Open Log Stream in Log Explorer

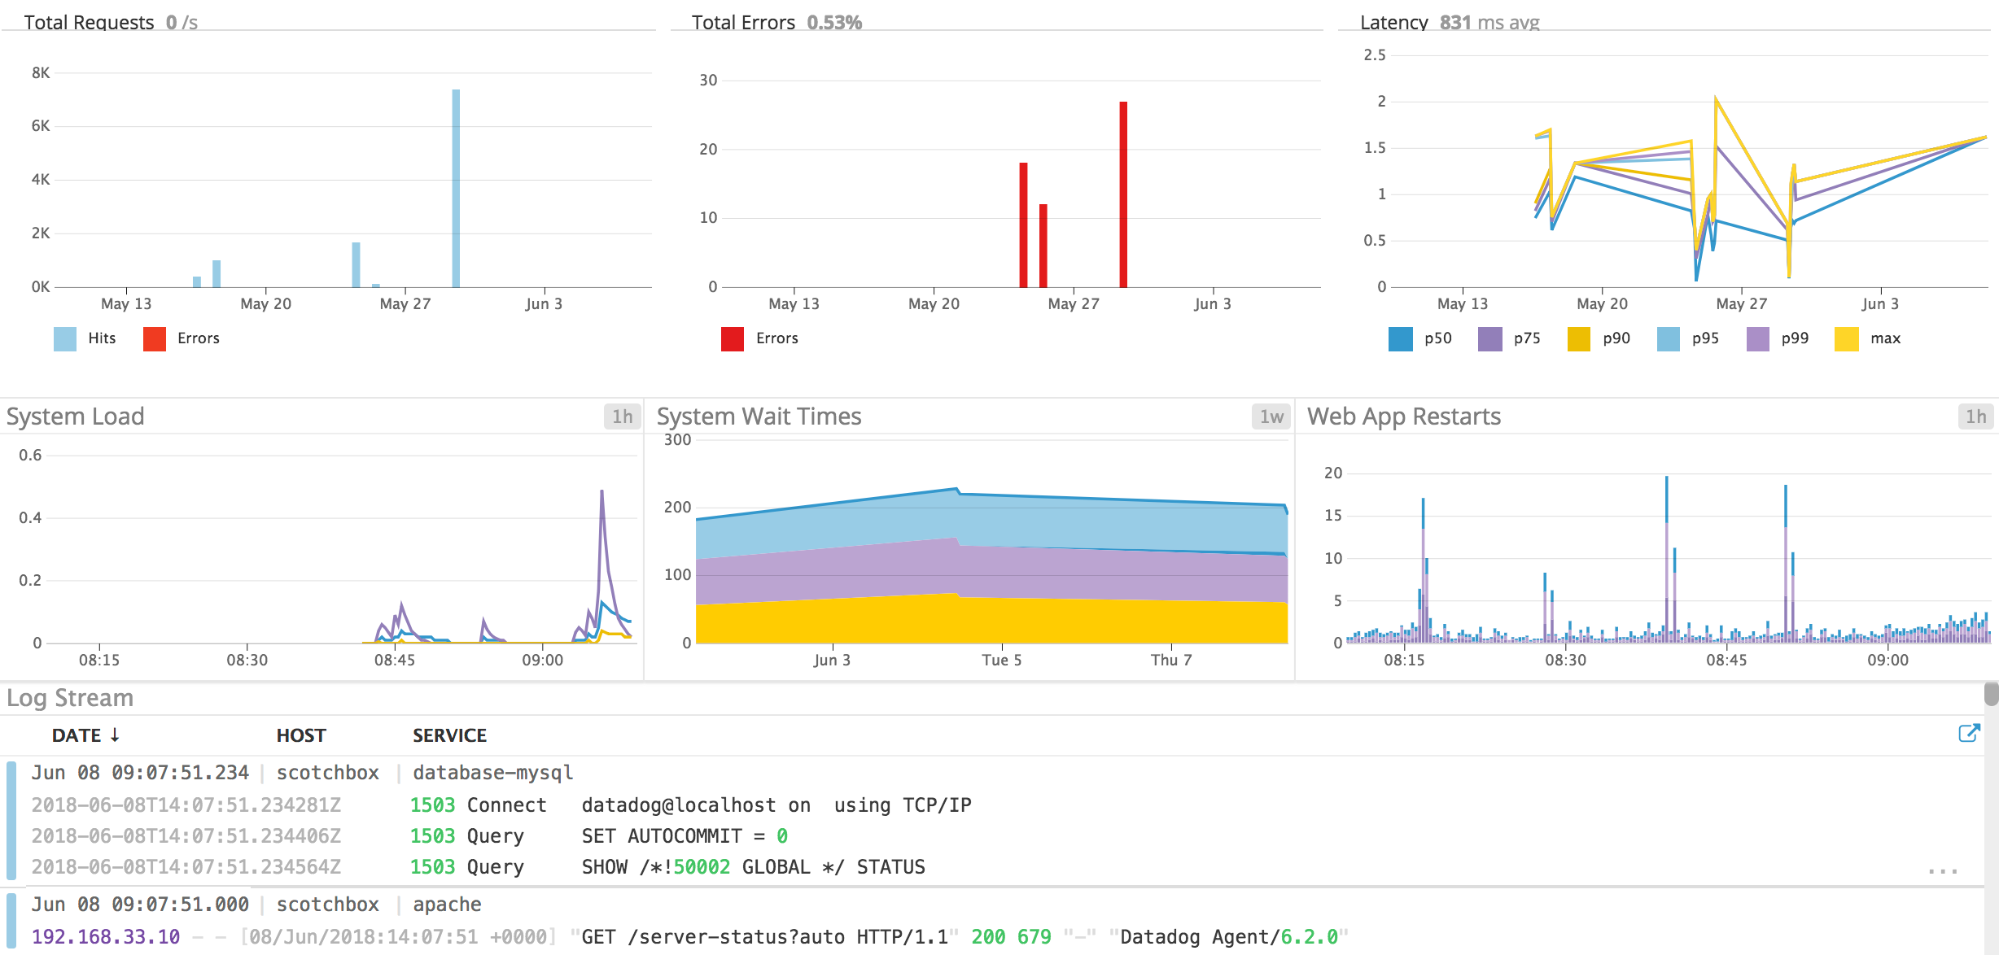click(1971, 733)
